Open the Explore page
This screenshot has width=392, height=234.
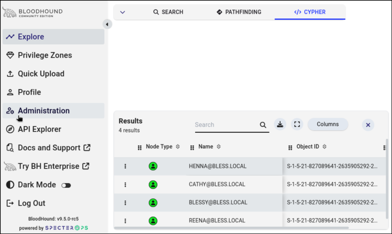click(x=54, y=37)
